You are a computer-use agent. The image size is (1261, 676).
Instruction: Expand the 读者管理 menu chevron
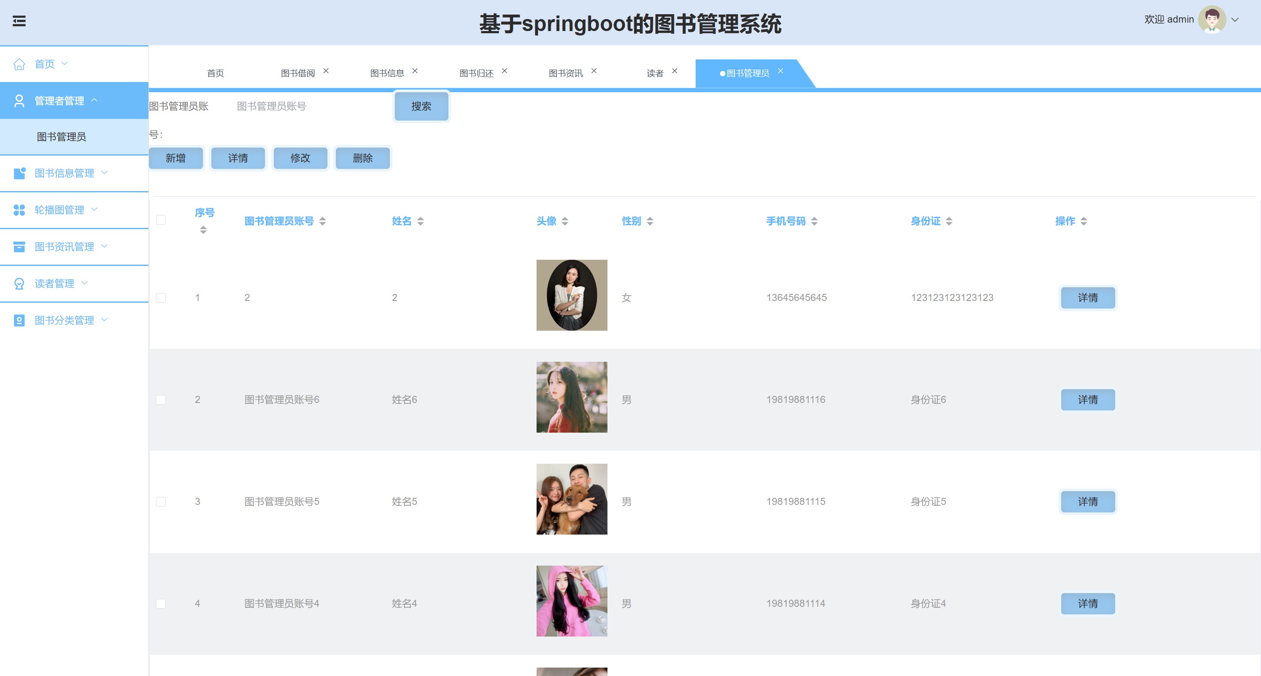coord(85,283)
